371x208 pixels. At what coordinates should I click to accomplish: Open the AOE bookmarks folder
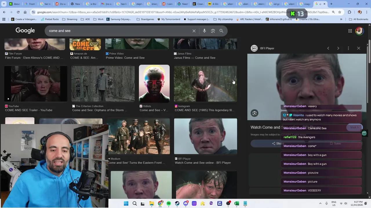pos(85,19)
